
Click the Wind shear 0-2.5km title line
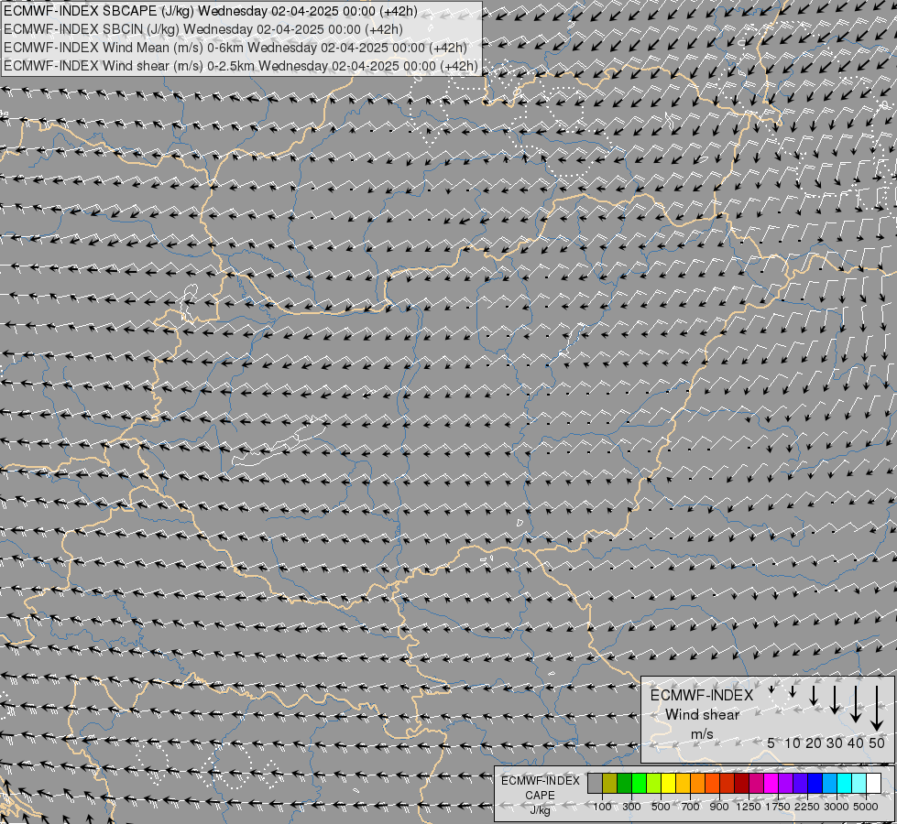click(x=240, y=66)
